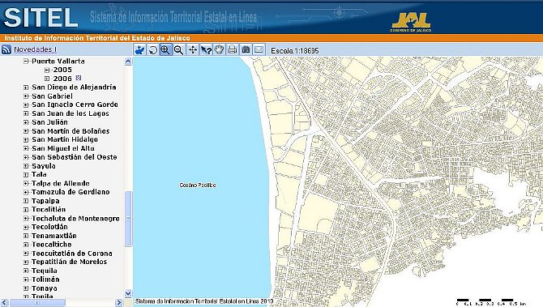The image size is (543, 307).
Task: Open the RSS feed icon beside Novedades
Action: (x=6, y=49)
